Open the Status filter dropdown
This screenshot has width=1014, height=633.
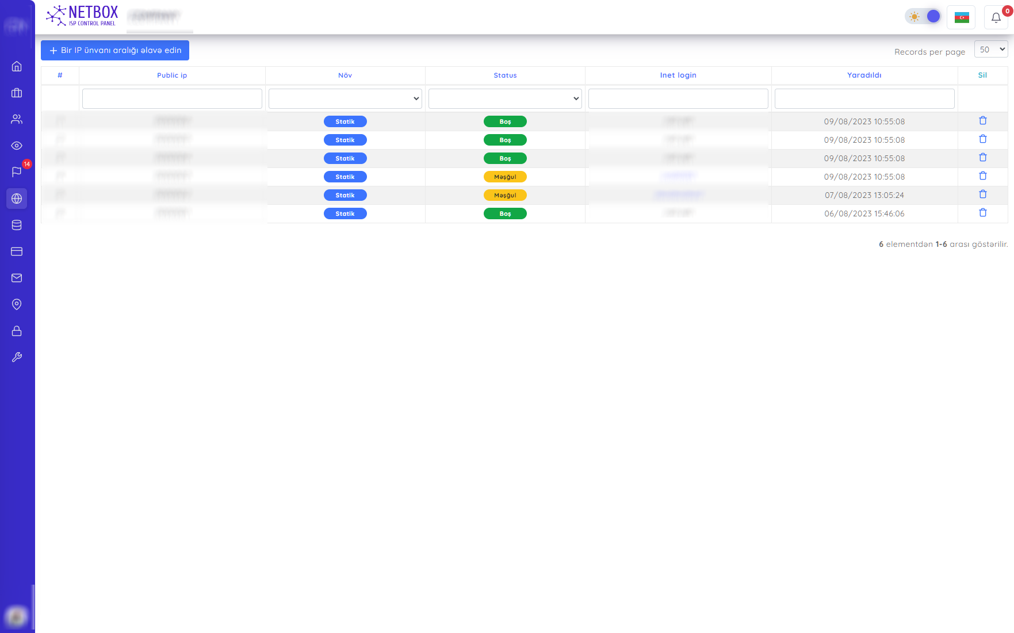[x=505, y=98]
